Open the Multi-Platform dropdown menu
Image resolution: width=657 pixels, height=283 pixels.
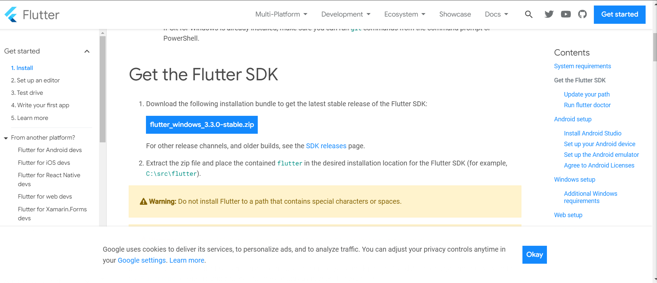pyautogui.click(x=281, y=14)
